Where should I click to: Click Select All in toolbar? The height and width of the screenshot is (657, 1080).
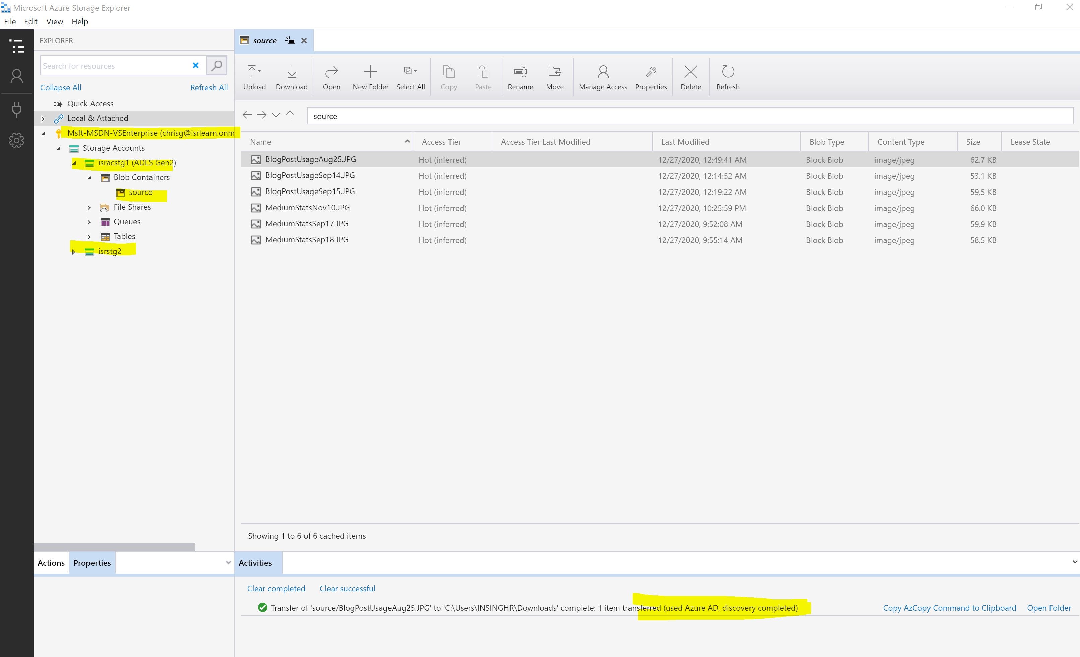click(x=410, y=77)
